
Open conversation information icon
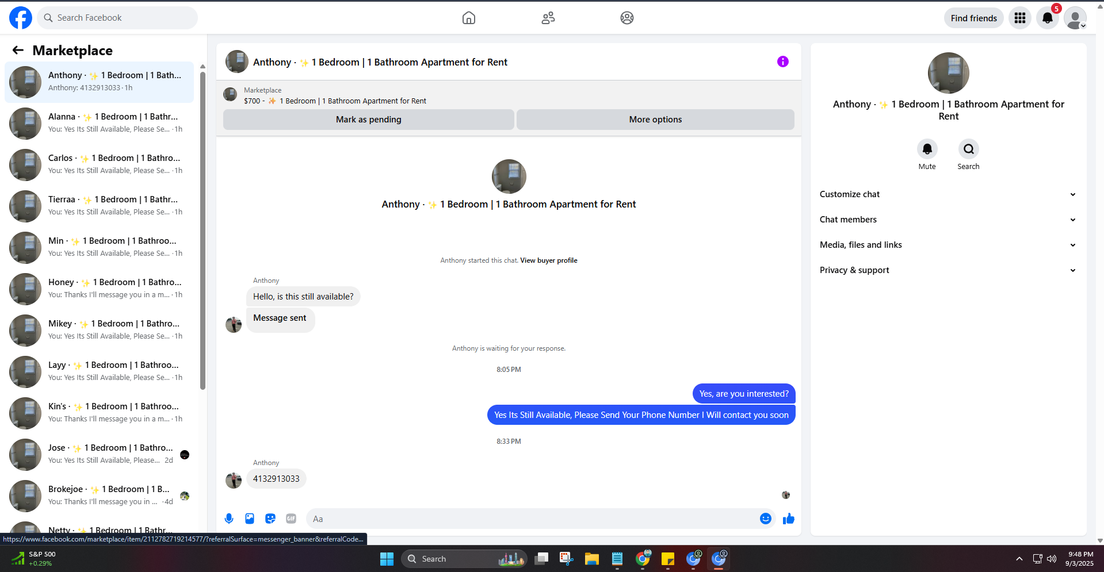pyautogui.click(x=783, y=62)
